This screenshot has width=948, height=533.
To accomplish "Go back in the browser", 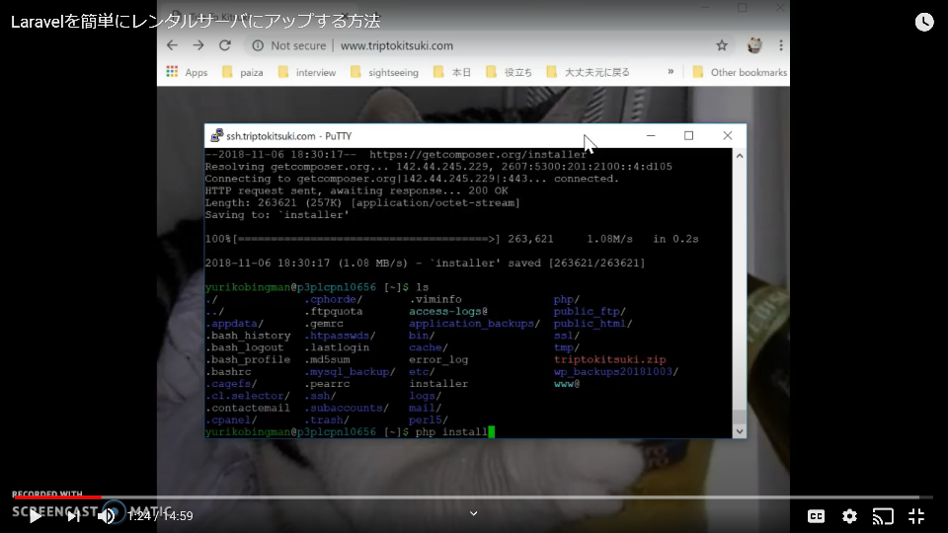I will 172,45.
